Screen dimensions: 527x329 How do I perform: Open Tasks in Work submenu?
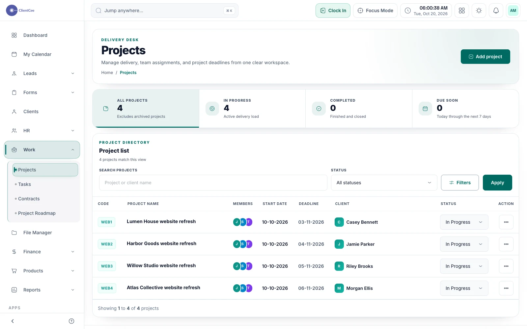[x=45, y=184]
